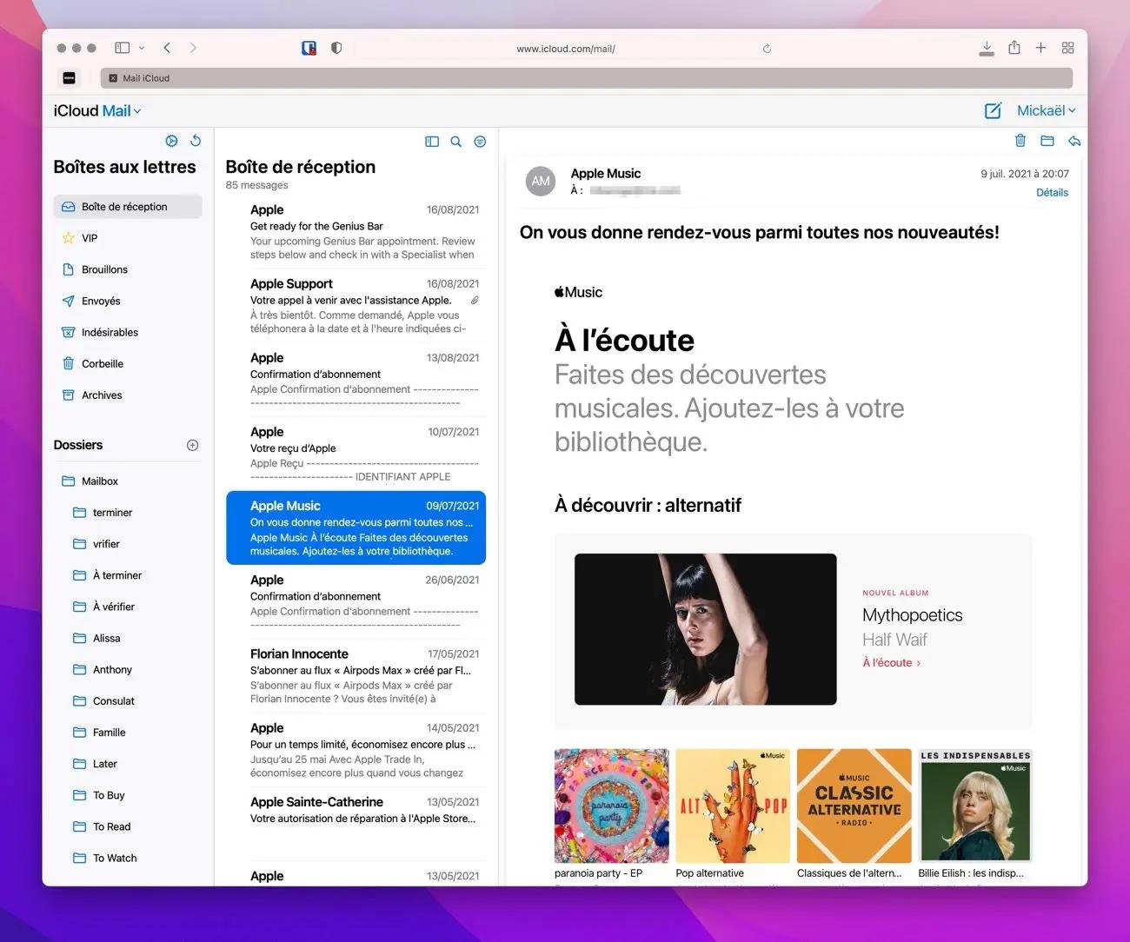
Task: Click the compose new message icon
Action: tap(993, 110)
